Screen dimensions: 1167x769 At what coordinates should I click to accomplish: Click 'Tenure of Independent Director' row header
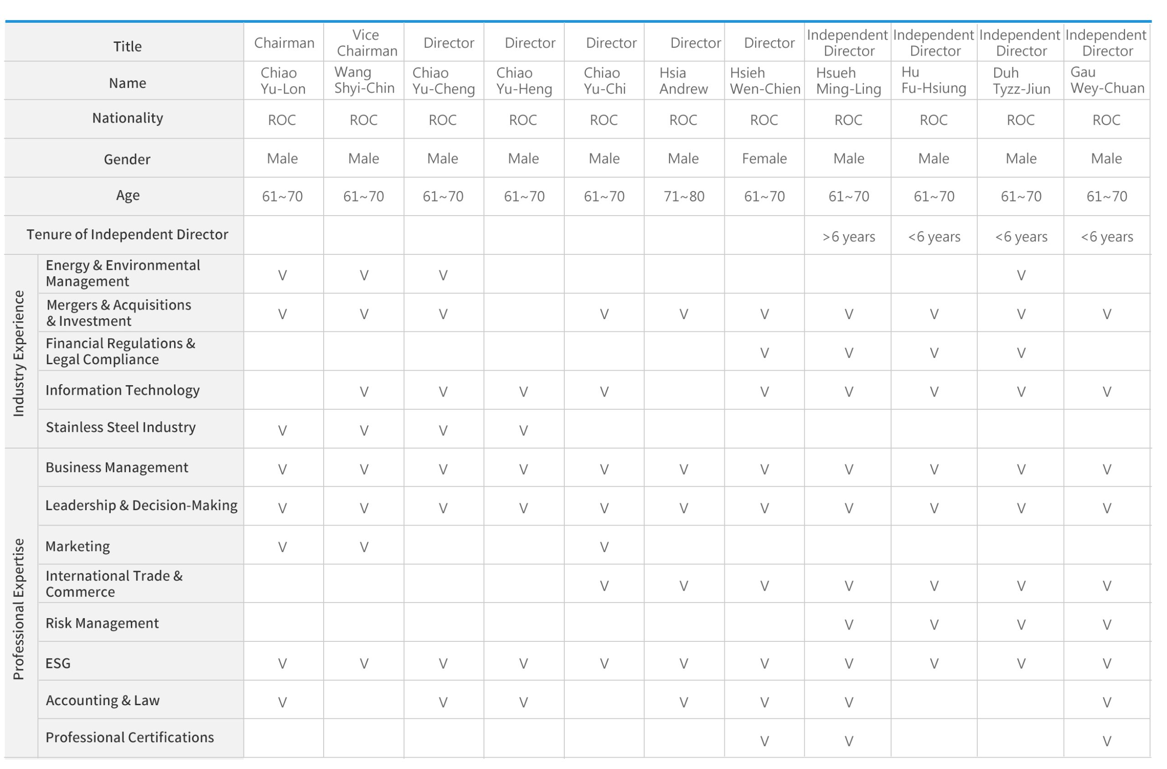(128, 234)
